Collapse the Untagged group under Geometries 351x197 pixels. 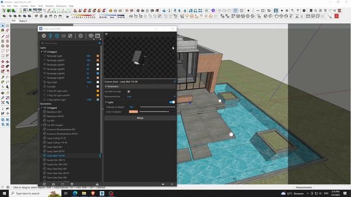42,108
